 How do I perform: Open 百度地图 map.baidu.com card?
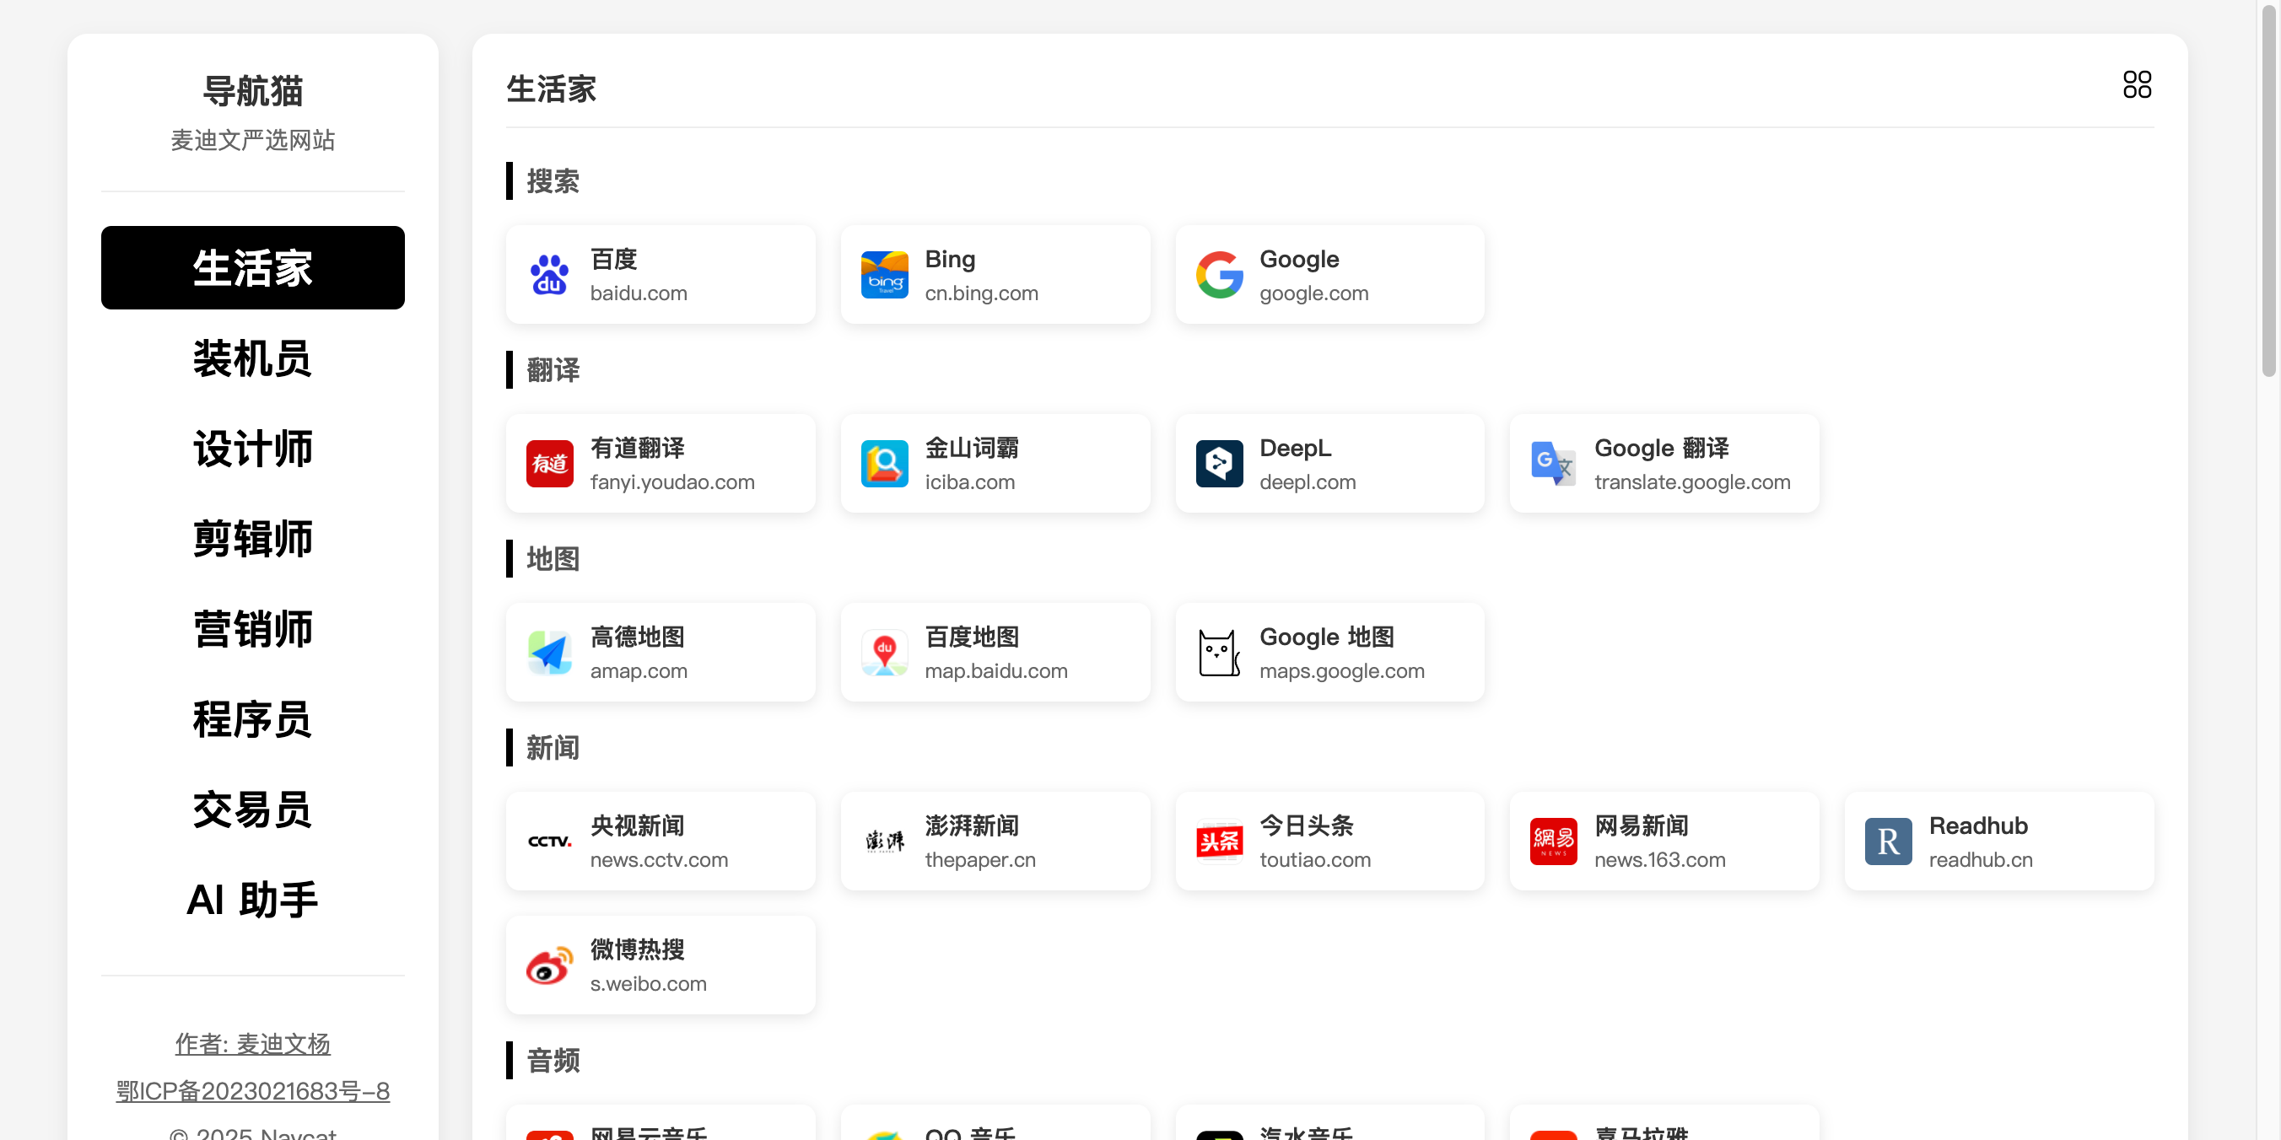click(995, 653)
